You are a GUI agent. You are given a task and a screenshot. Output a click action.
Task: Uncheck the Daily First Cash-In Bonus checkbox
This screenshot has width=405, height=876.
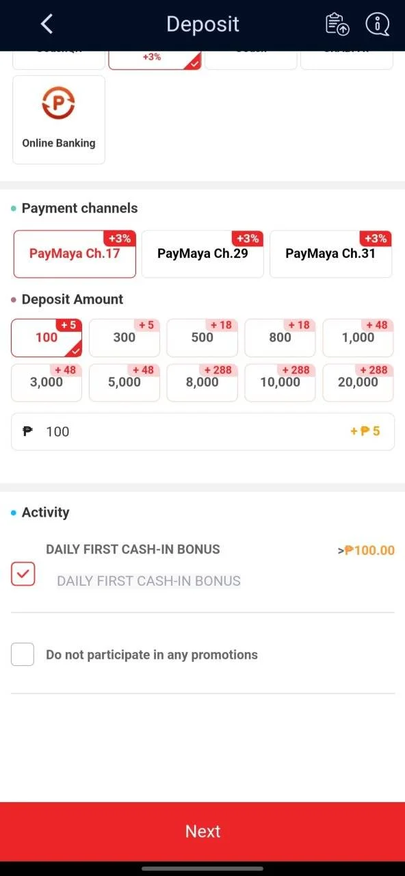click(x=23, y=574)
